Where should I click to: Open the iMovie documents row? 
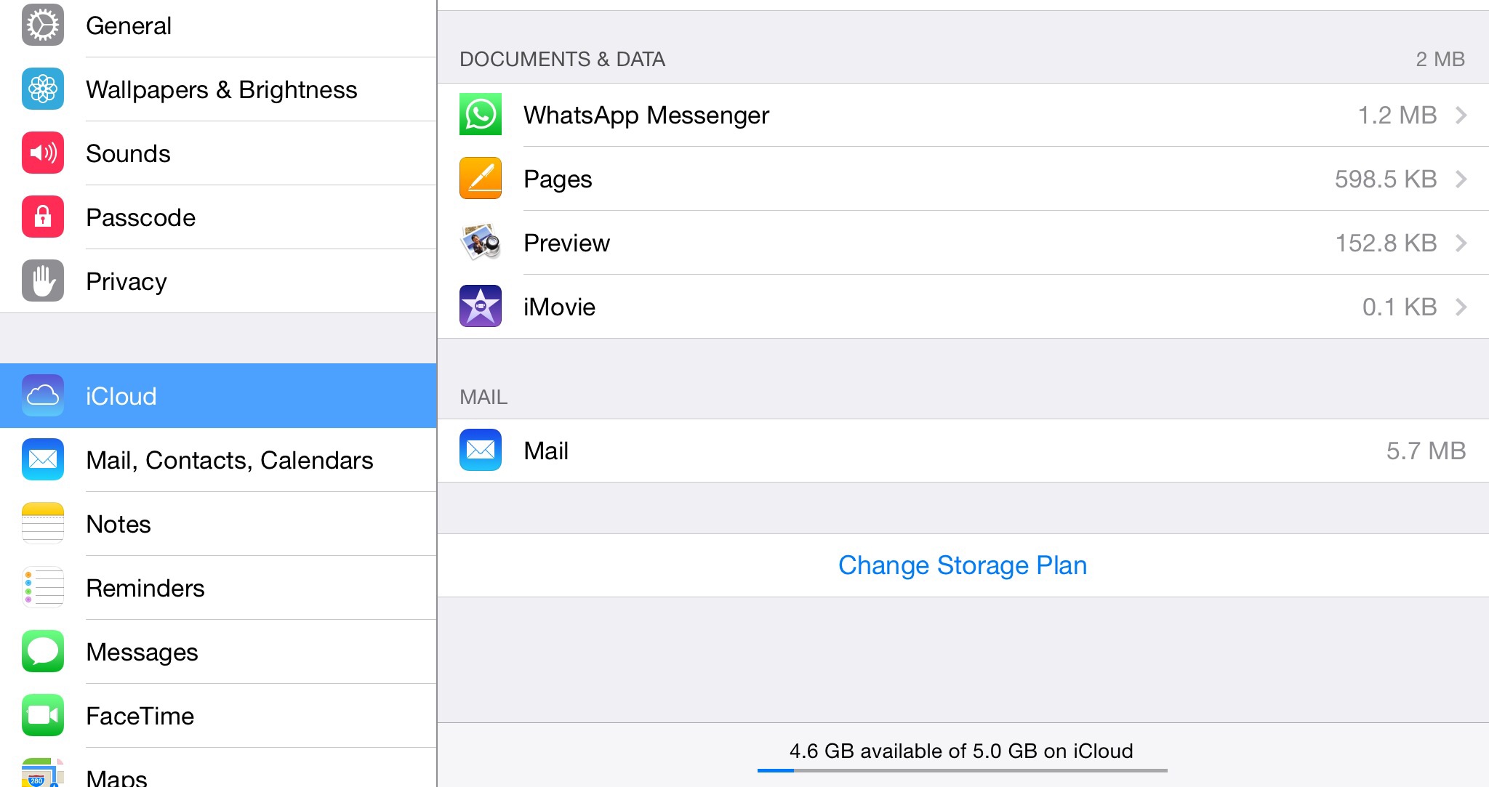click(x=963, y=307)
